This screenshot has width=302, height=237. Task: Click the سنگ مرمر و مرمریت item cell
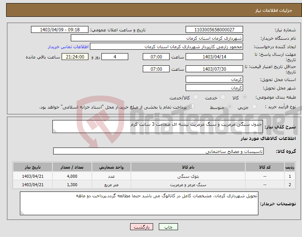click(188, 185)
